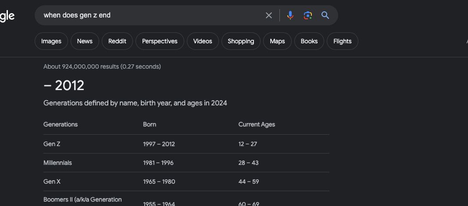Click the "– 2012" featured answer heading

click(x=64, y=85)
